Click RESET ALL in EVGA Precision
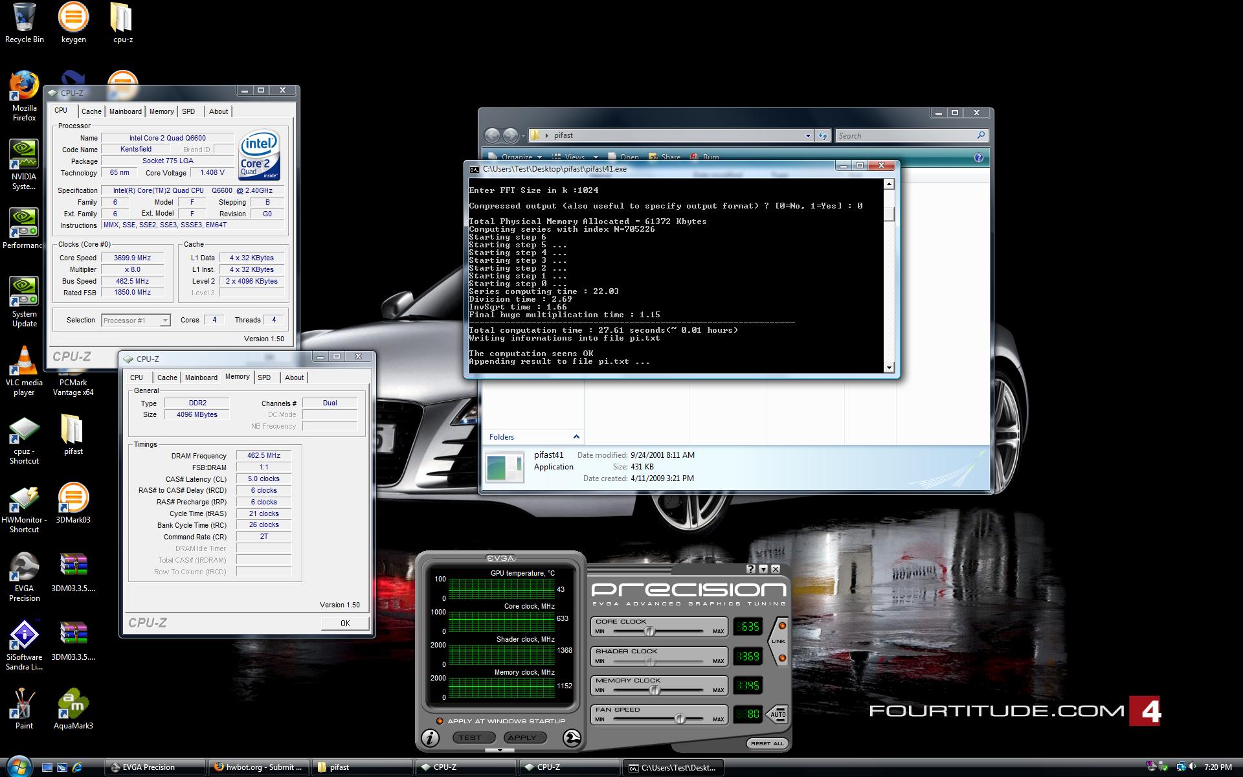Viewport: 1243px width, 777px height. [x=767, y=743]
